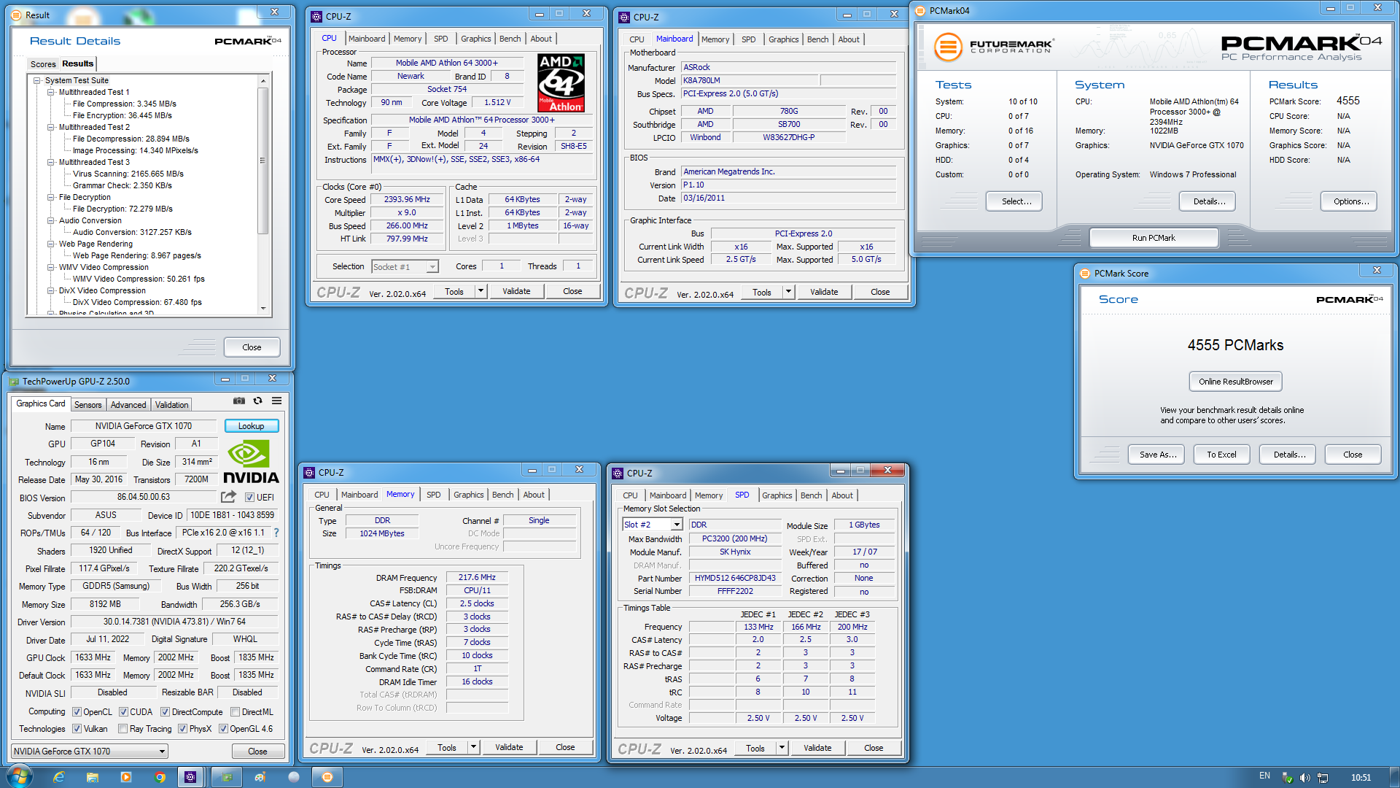The height and width of the screenshot is (788, 1400).
Task: Switch to PCMark04 via taskbar icon
Action: pos(327,777)
